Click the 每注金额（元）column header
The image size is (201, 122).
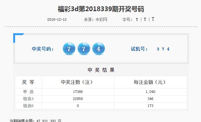(x=150, y=82)
